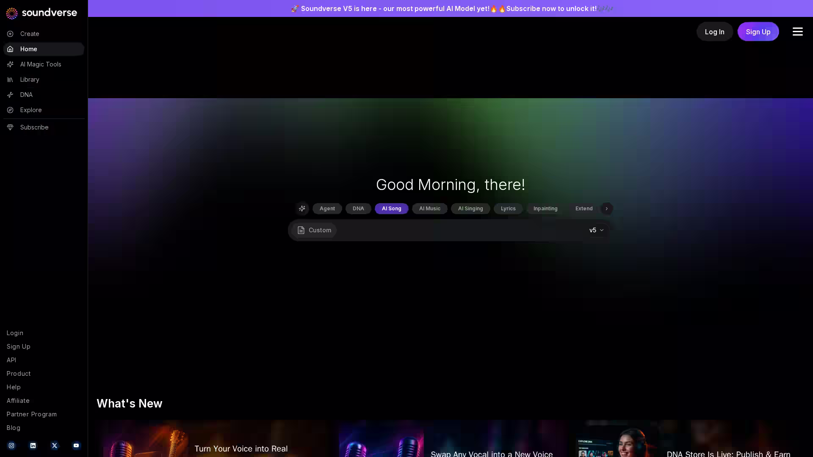Click the Soundverse logo icon
This screenshot has height=457, width=813.
12,13
